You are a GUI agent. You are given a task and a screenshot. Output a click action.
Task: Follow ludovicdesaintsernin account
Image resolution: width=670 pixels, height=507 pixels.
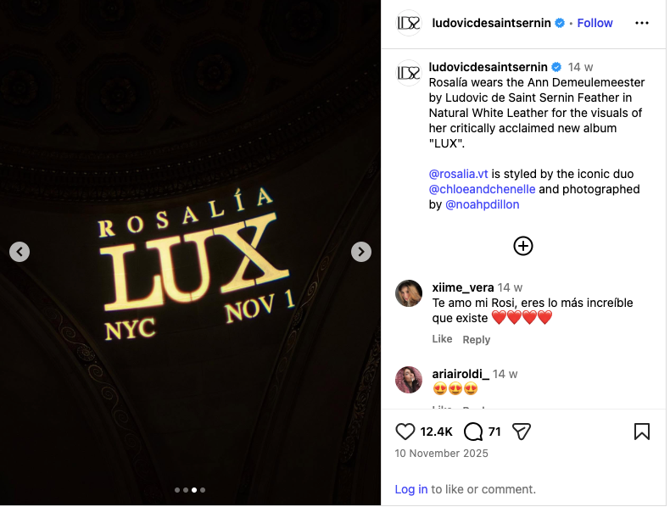(595, 23)
